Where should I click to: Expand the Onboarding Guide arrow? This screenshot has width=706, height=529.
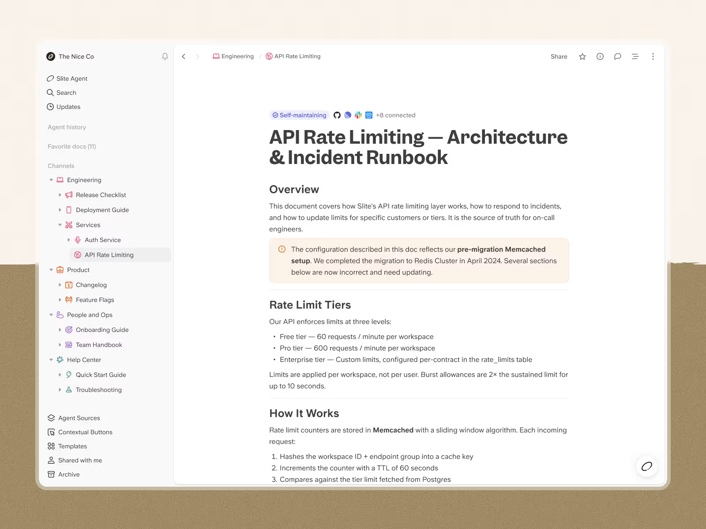(60, 330)
